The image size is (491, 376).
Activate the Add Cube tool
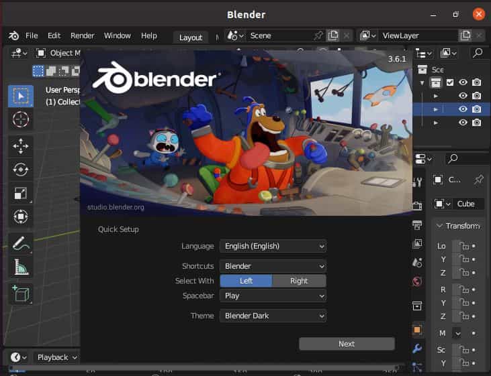click(21, 294)
